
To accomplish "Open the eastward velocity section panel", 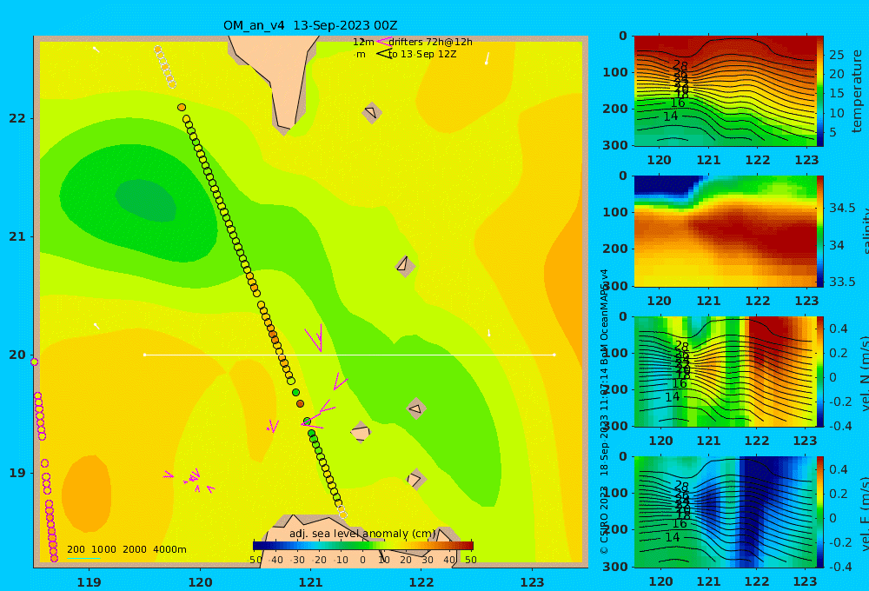I will (x=725, y=512).
